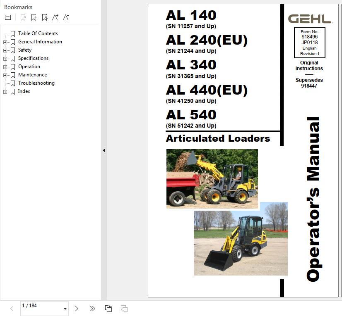
Task: Open the General Information bookmark
Action: (40, 42)
